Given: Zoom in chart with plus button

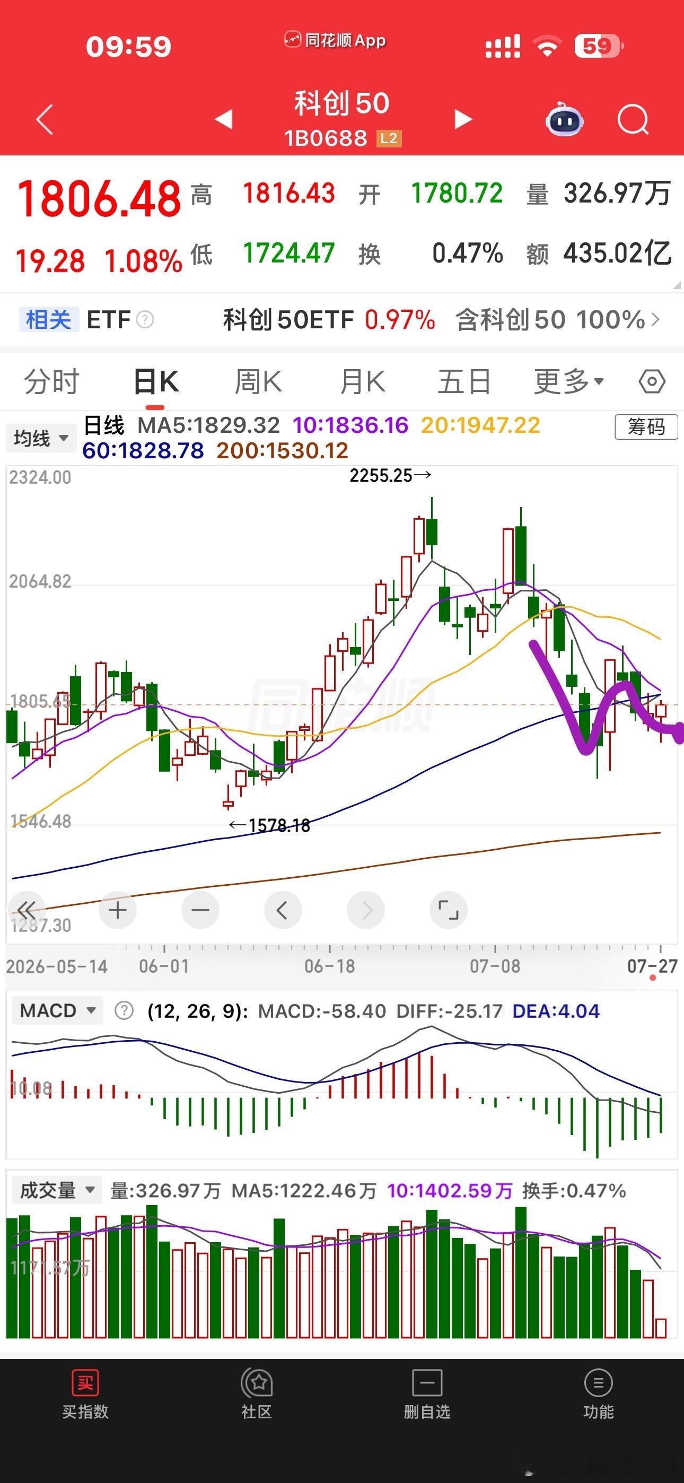Looking at the screenshot, I should (118, 910).
